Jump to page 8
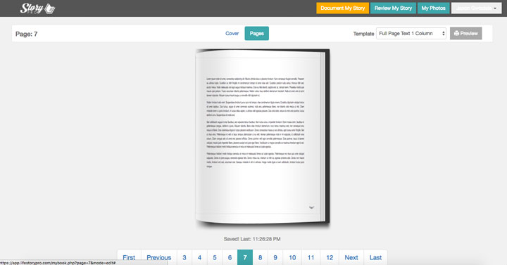Viewport: 507px width, 265px height. [261, 257]
